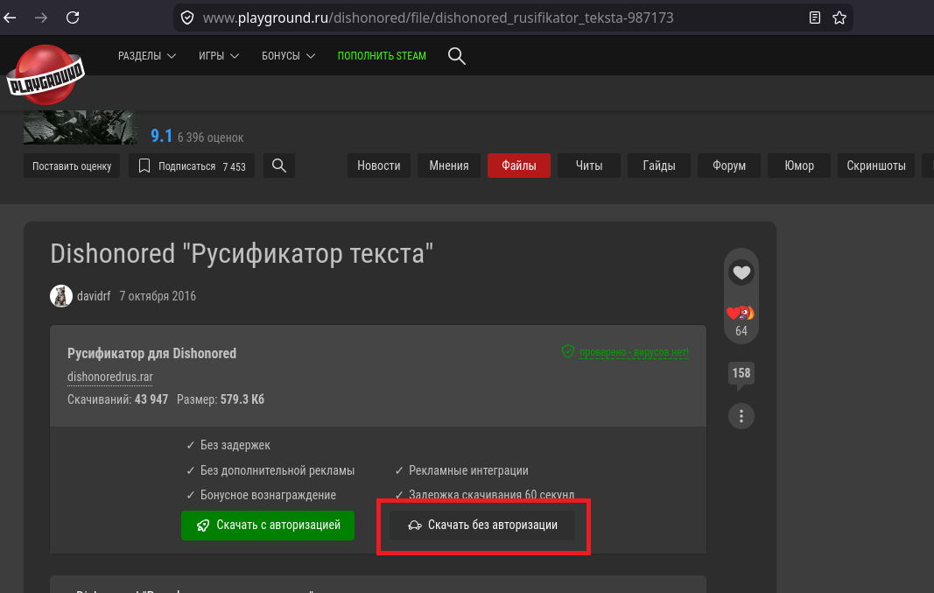
Task: Click the date 7 октября 2016
Action: click(x=158, y=295)
